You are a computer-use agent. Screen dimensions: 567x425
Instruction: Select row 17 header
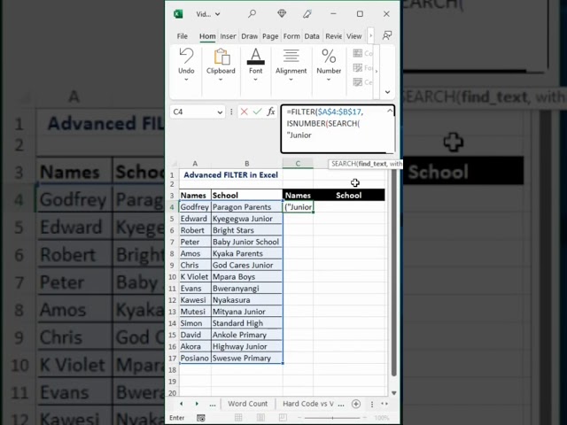click(172, 358)
